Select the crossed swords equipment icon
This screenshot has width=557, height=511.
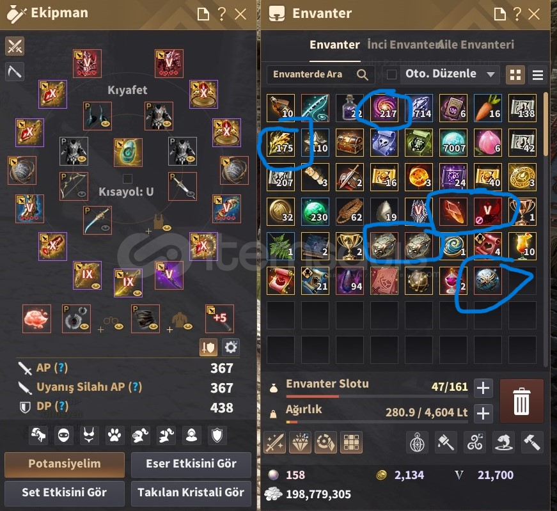pos(15,46)
